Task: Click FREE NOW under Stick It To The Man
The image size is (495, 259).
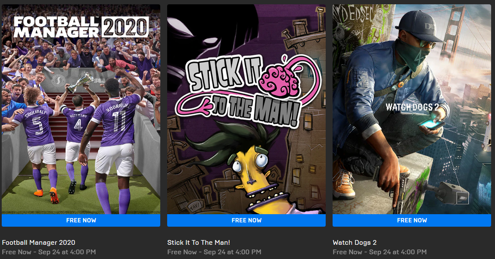Action: [x=246, y=220]
